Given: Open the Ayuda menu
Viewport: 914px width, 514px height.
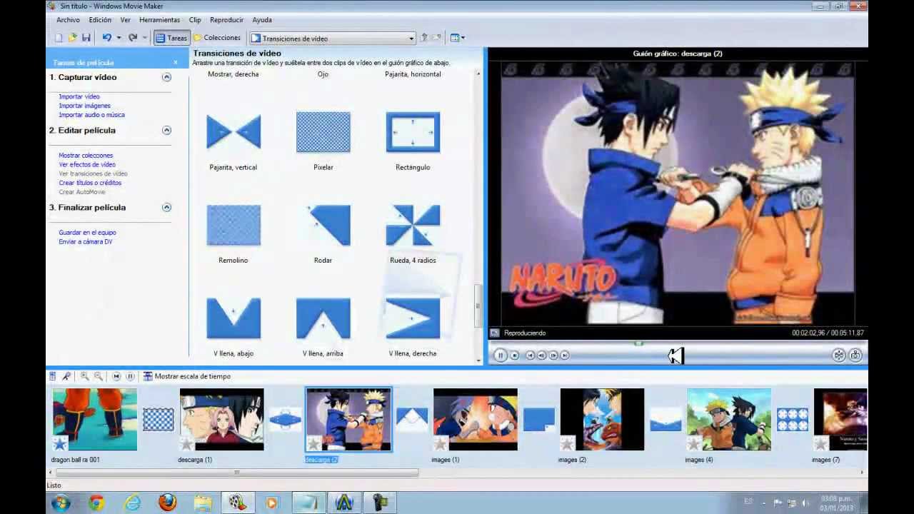Looking at the screenshot, I should (x=262, y=20).
